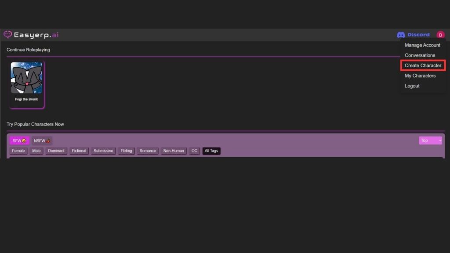Open the Top sort dropdown
The height and width of the screenshot is (253, 450).
pyautogui.click(x=430, y=140)
